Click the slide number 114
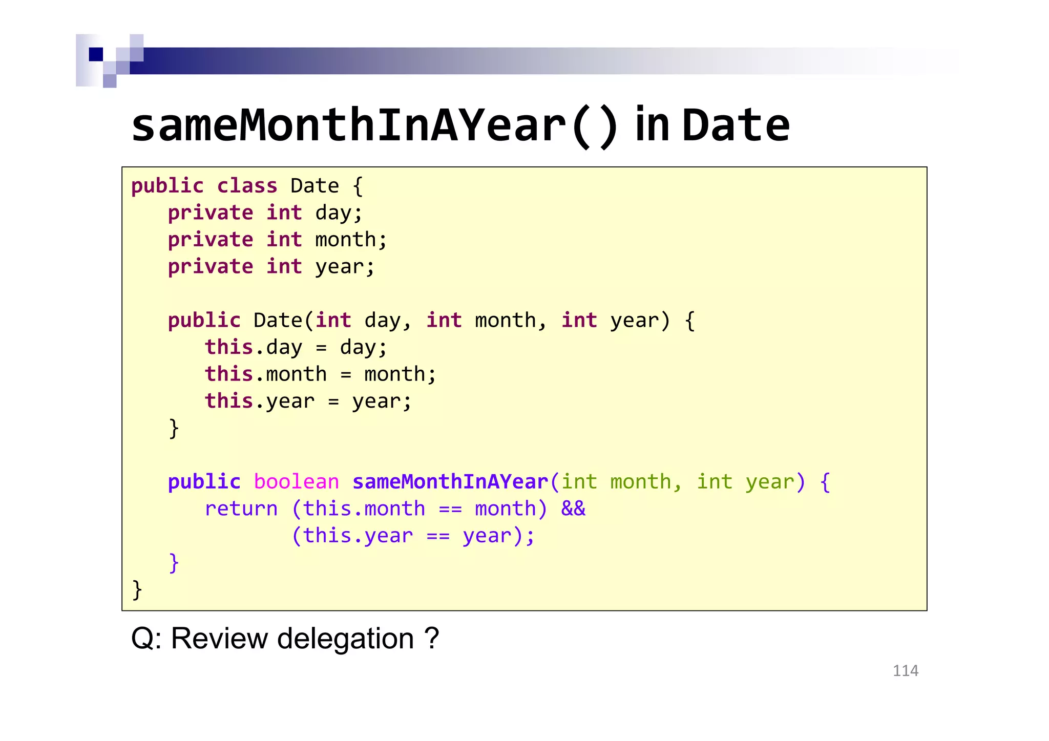1049x741 pixels. click(x=906, y=671)
